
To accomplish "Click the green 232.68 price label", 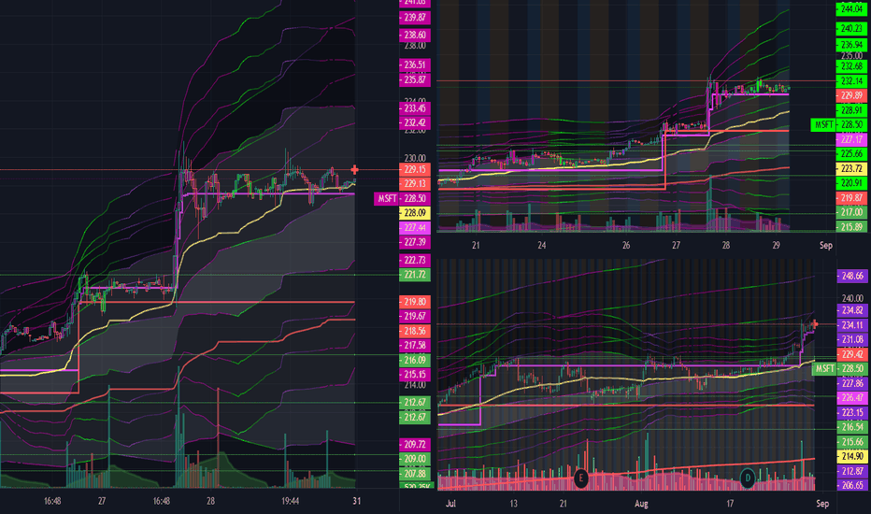I will 851,66.
